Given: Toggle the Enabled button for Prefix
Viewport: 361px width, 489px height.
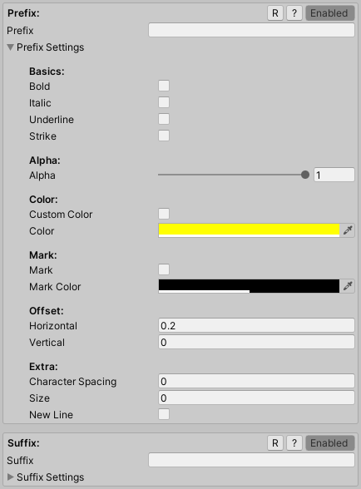Looking at the screenshot, I should pos(330,13).
